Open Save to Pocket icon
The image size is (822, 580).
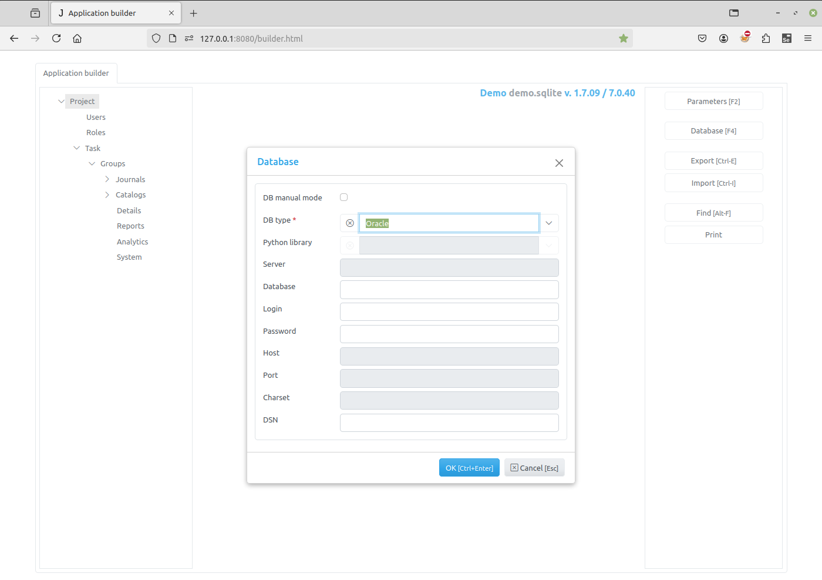(702, 39)
